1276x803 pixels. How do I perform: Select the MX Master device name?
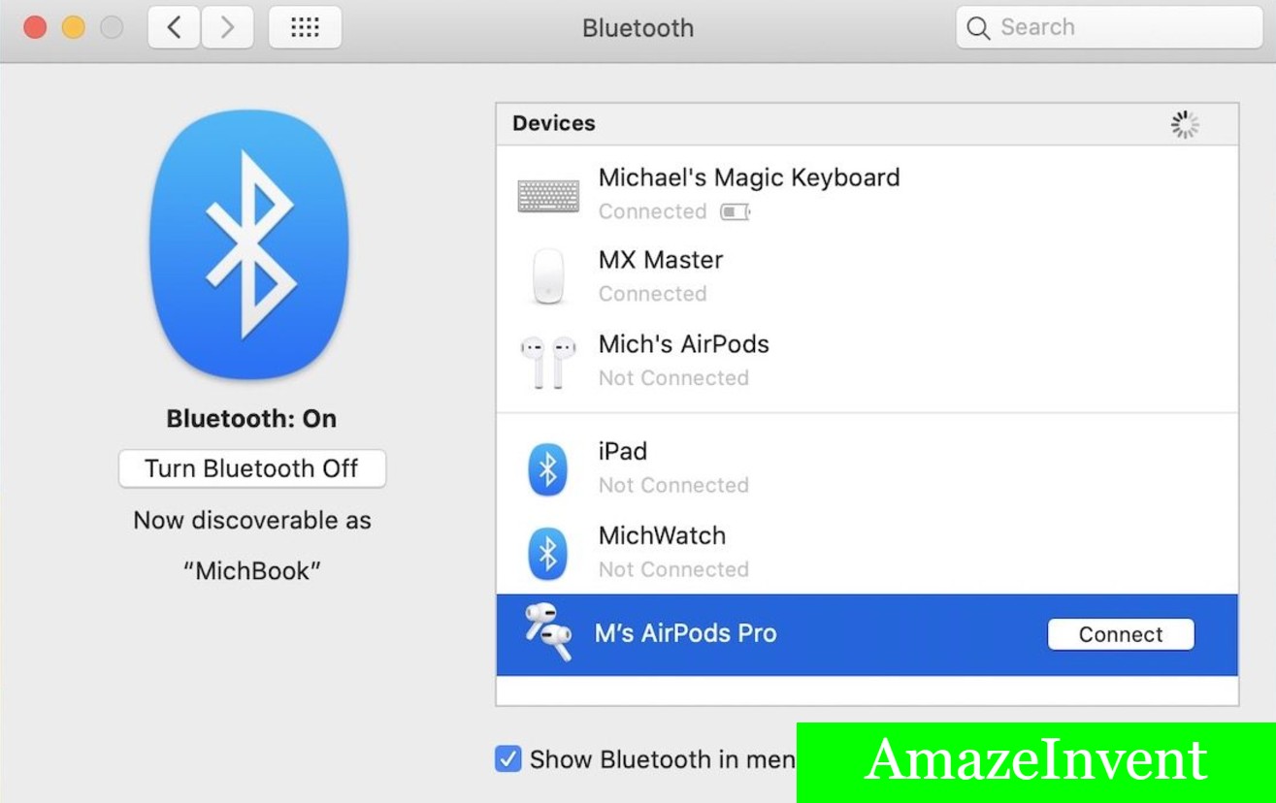(x=661, y=260)
